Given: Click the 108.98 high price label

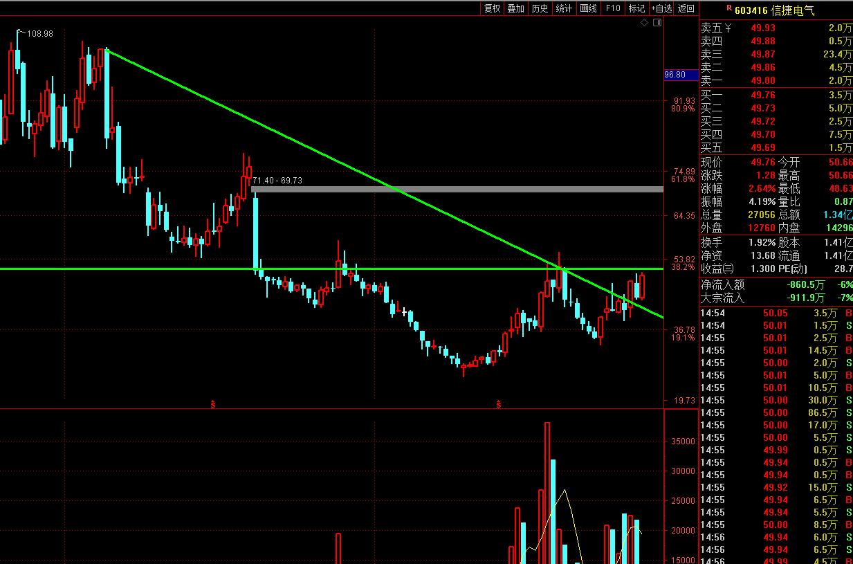Looking at the screenshot, I should coord(39,33).
